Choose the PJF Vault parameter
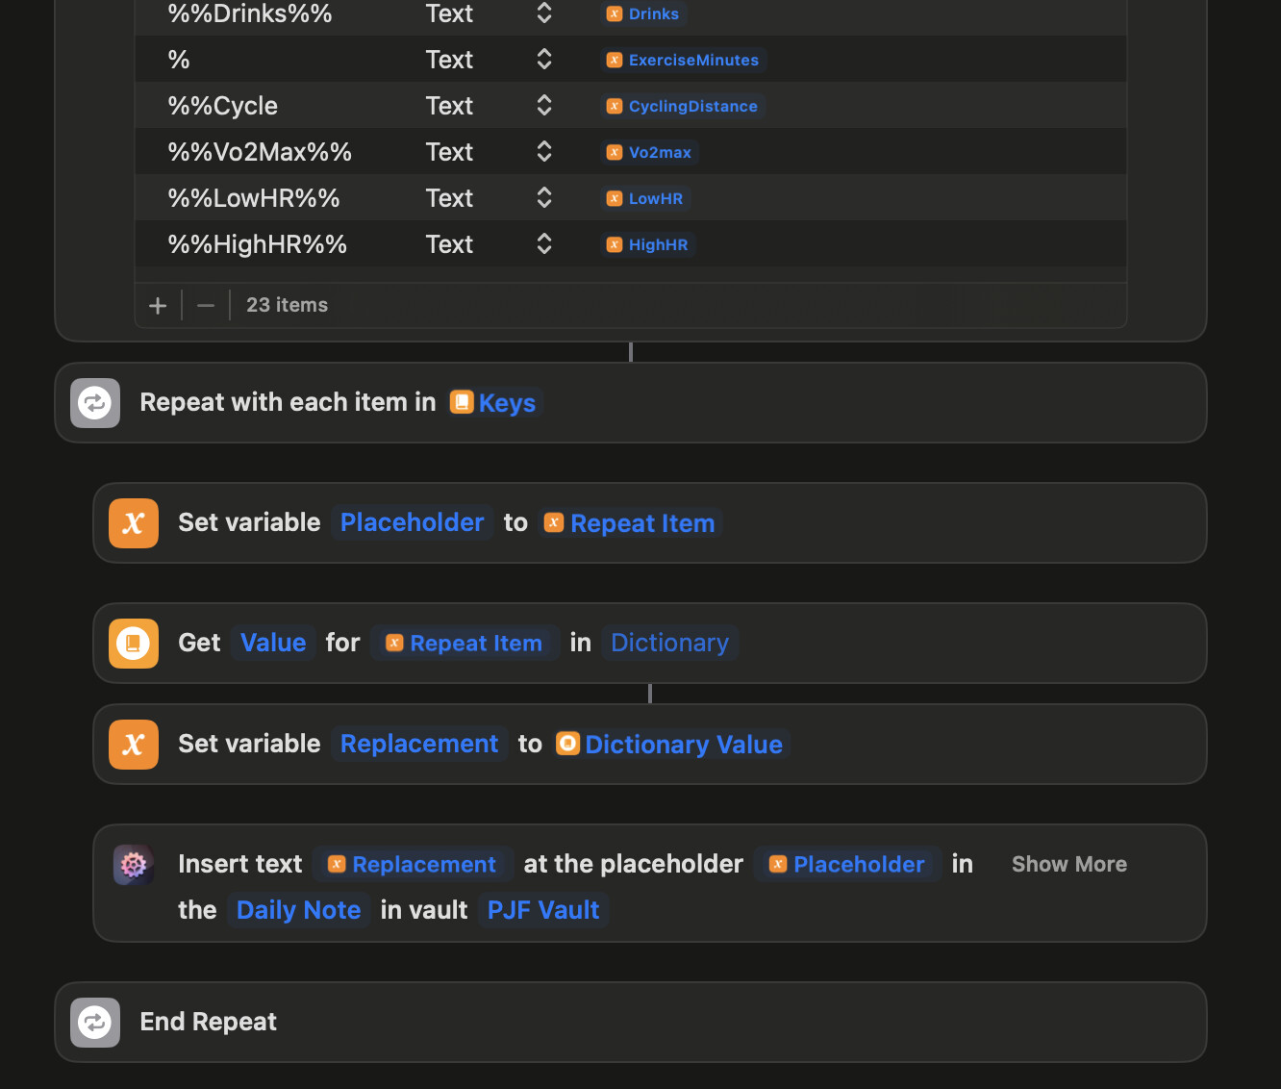This screenshot has height=1089, width=1281. [543, 910]
